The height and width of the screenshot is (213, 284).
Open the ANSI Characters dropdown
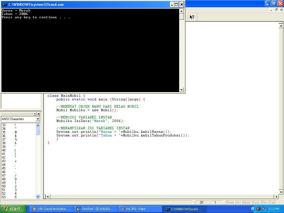[x=38, y=119]
